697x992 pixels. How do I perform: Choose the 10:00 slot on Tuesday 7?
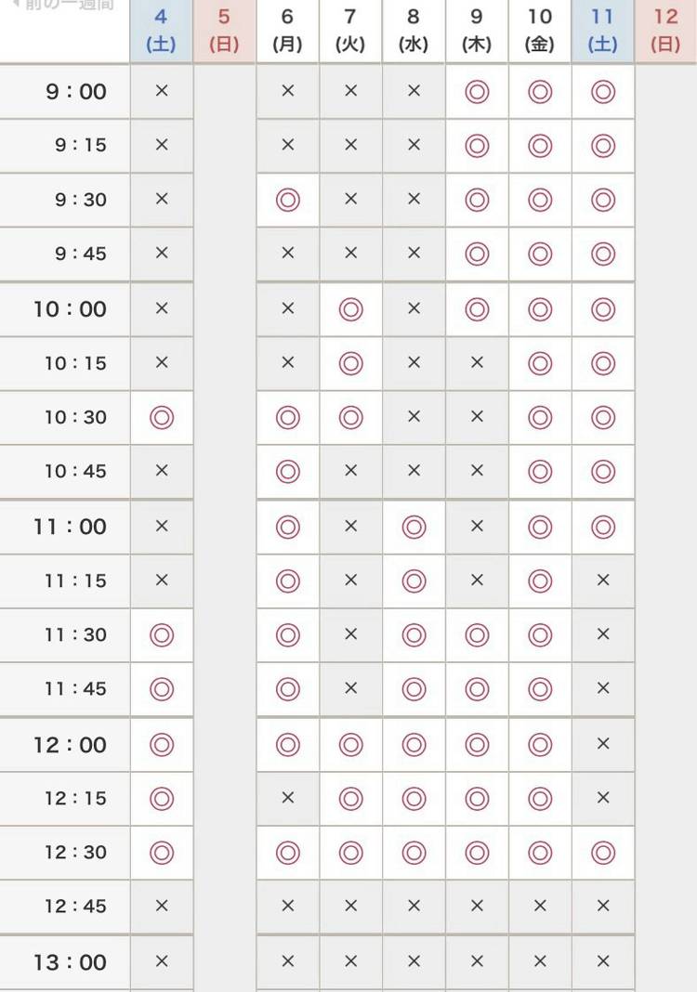pyautogui.click(x=350, y=309)
